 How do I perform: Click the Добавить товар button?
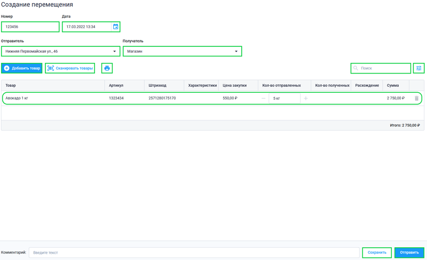tap(22, 68)
